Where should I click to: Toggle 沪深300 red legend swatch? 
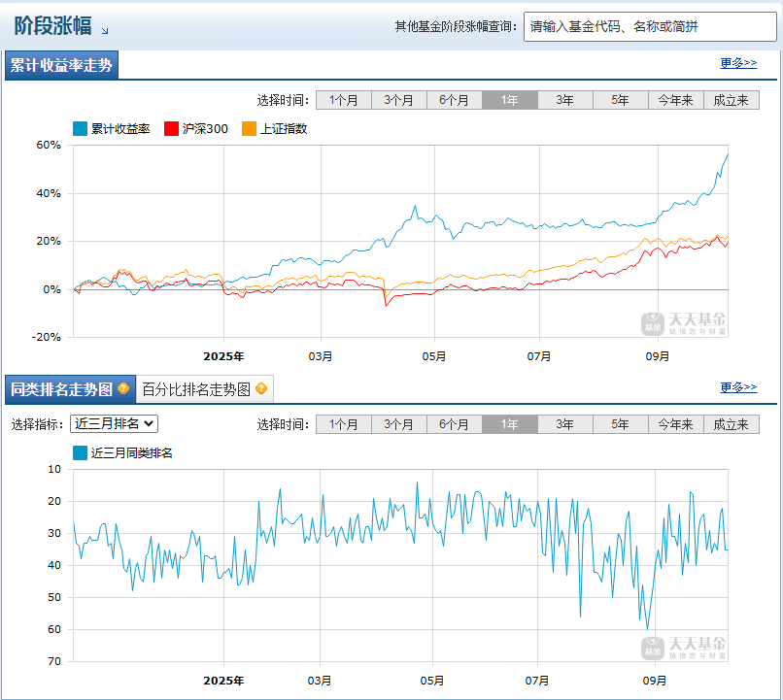pyautogui.click(x=171, y=129)
